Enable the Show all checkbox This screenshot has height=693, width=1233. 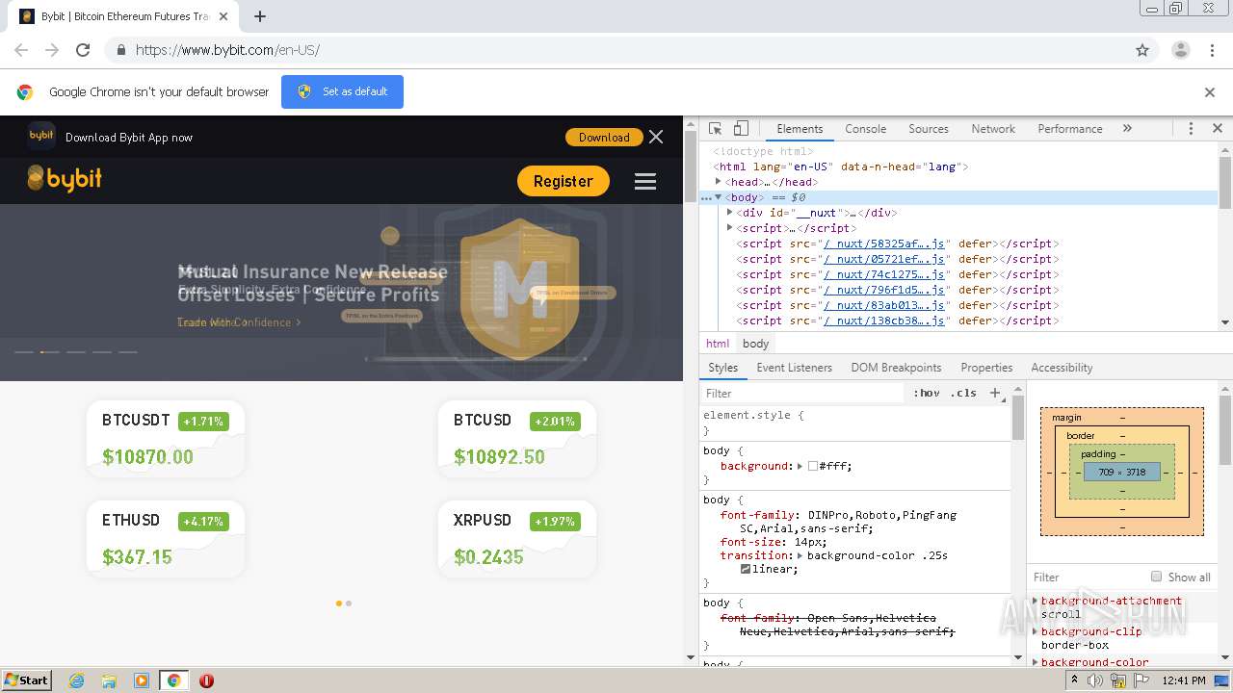[x=1156, y=577]
